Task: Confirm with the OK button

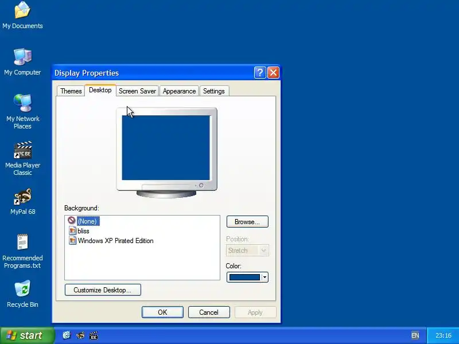Action: (162, 312)
